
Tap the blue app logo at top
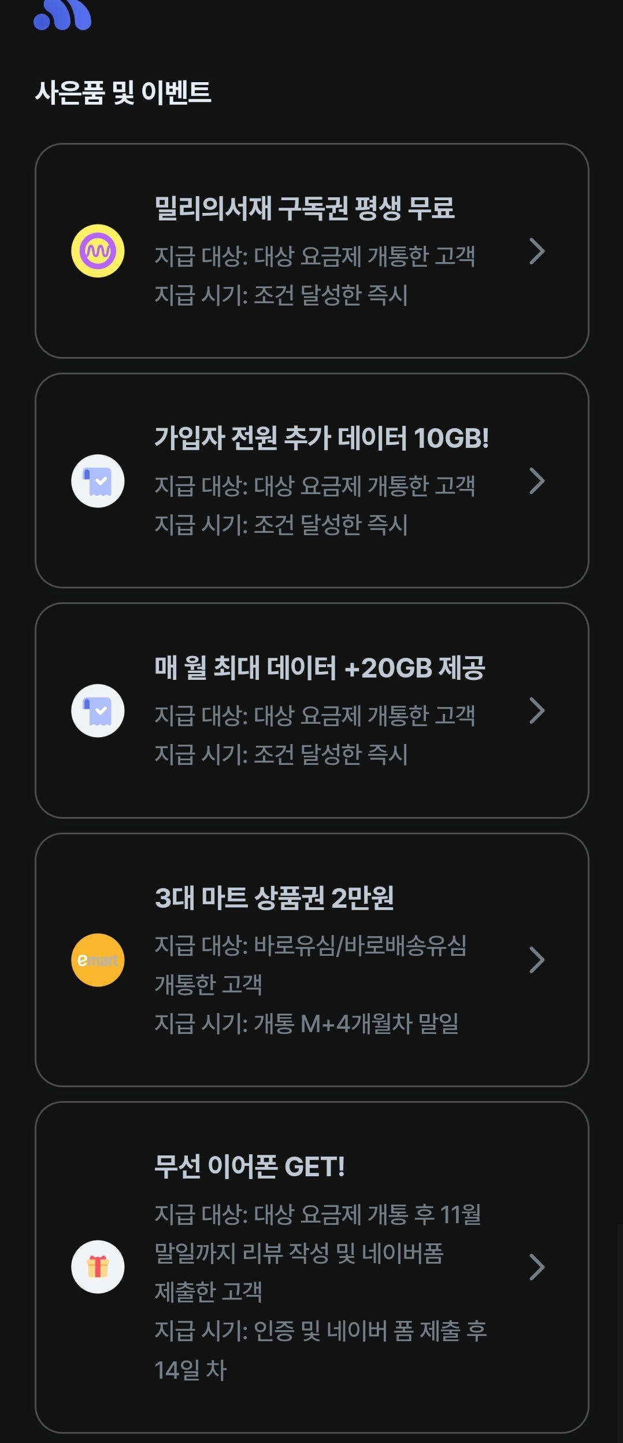coord(62,15)
